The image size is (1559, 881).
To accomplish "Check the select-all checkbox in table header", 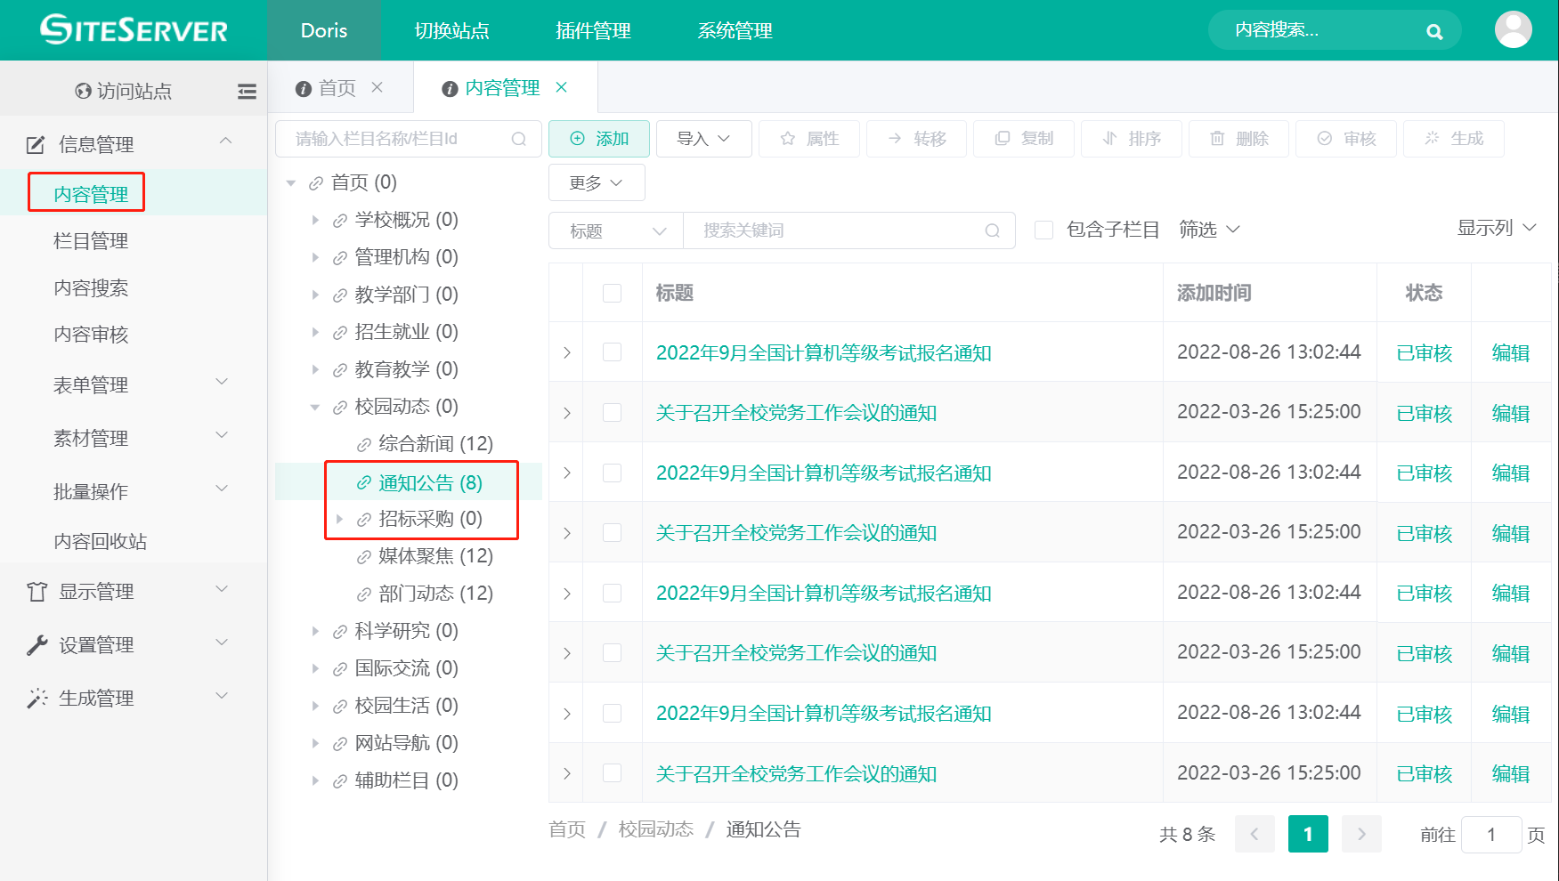I will (613, 293).
